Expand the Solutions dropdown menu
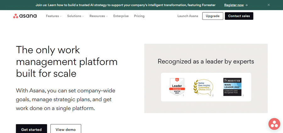283x133 pixels. point(75,16)
